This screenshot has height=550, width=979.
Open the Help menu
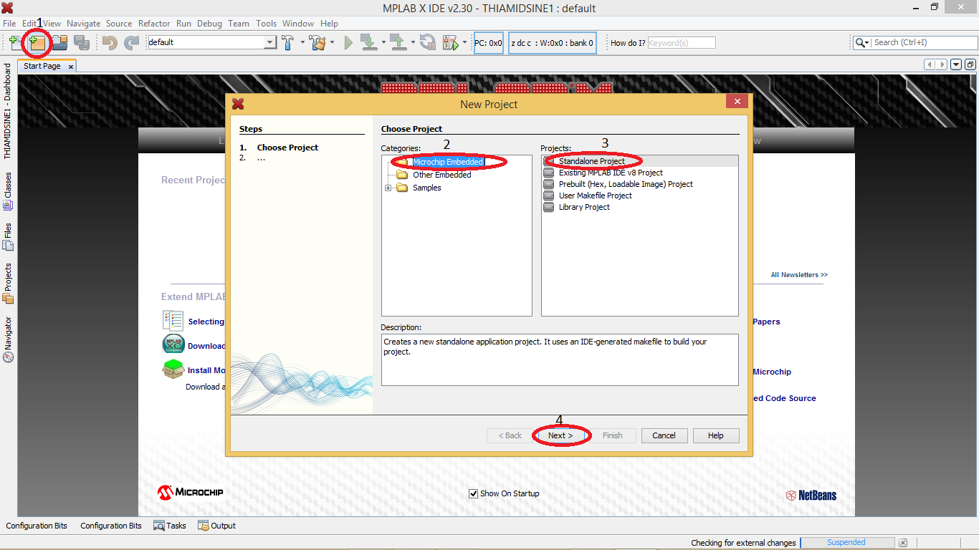click(x=329, y=24)
